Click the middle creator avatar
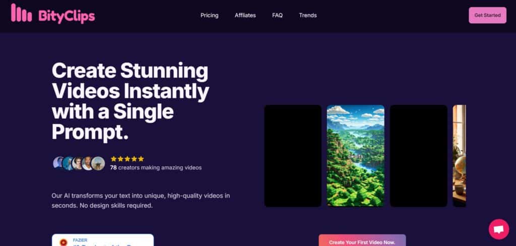The width and height of the screenshot is (516, 246). pyautogui.click(x=78, y=163)
